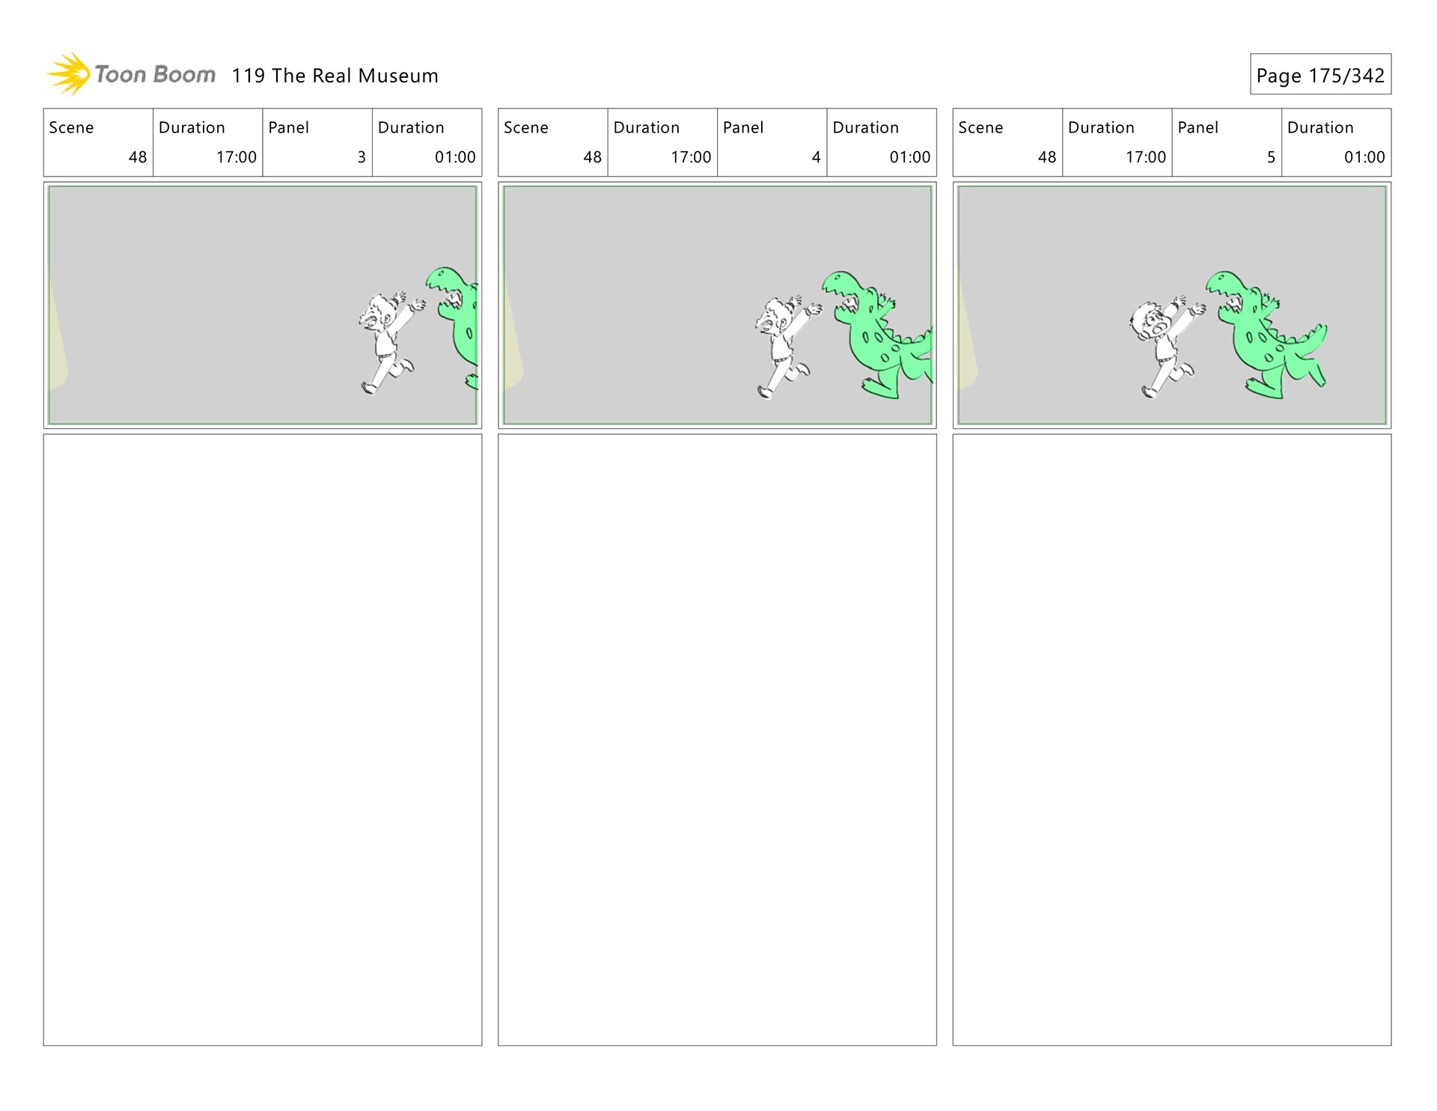Click the Page 175/342 indicator box
The width and height of the screenshot is (1437, 1111).
[x=1319, y=74]
